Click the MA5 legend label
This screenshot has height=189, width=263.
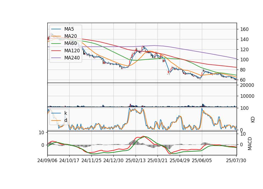(69, 29)
